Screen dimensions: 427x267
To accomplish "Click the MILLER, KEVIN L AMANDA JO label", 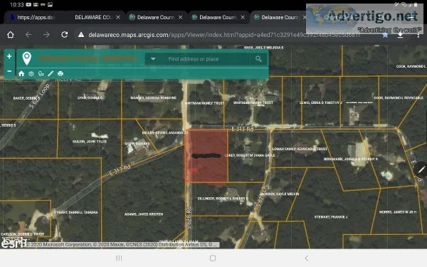I will [x=165, y=132].
